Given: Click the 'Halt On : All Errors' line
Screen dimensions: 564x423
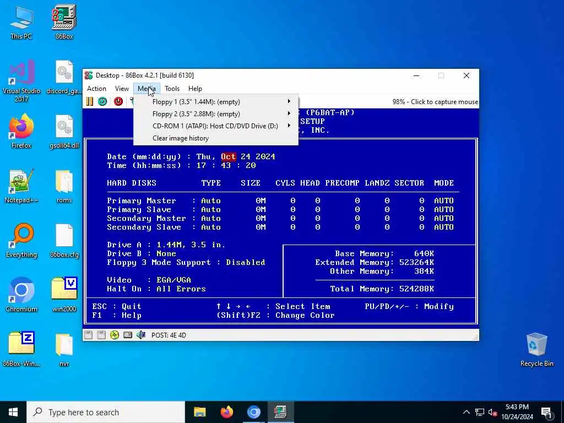Looking at the screenshot, I should coord(156,289).
